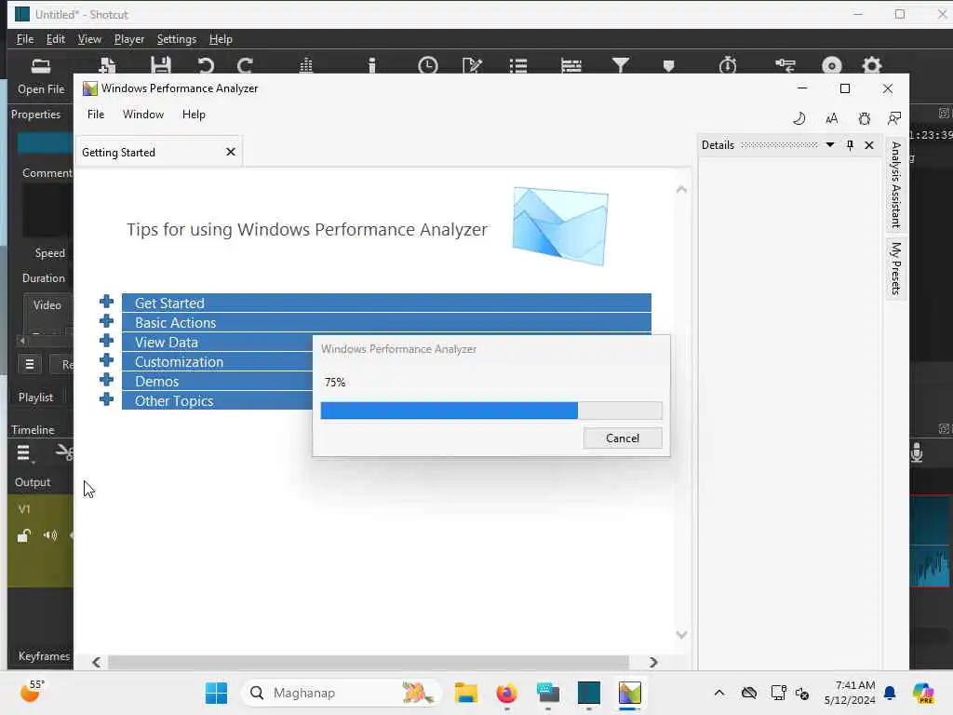Open the Windows Start menu
This screenshot has height=715, width=953.
(216, 693)
